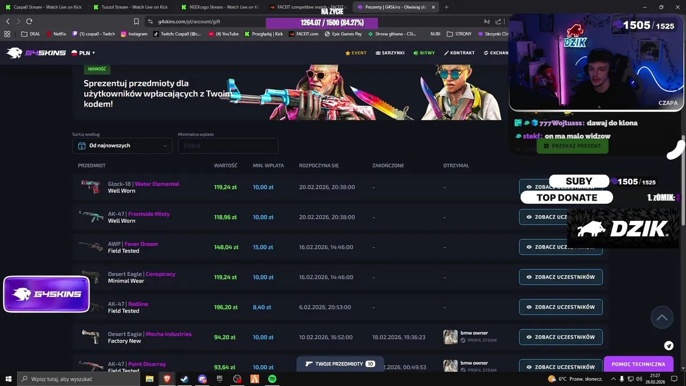Image resolution: width=686 pixels, height=386 pixels.
Task: Open the EVENT menu item
Action: [356, 53]
